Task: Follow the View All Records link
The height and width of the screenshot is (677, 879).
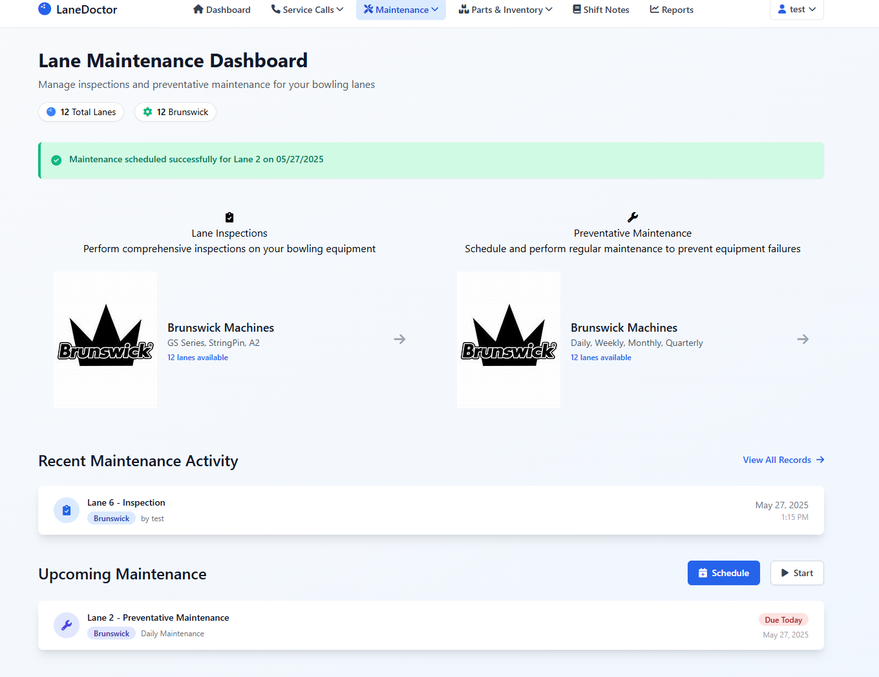Action: pyautogui.click(x=783, y=460)
